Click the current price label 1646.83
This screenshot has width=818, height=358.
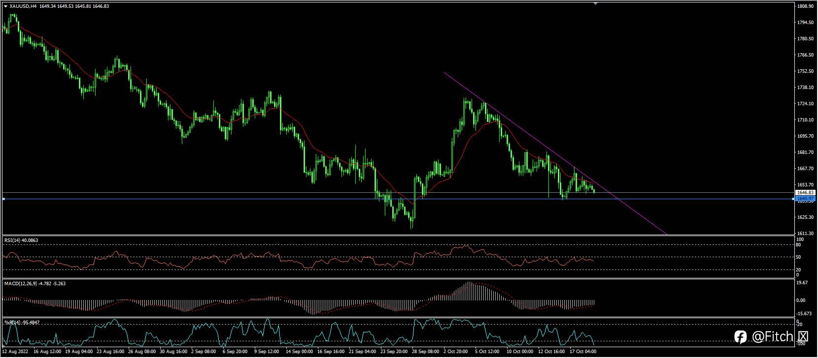pos(805,193)
